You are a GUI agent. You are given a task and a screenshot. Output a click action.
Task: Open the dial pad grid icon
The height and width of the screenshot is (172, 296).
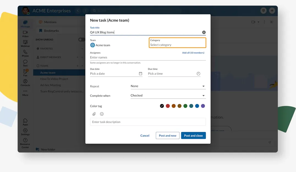point(263,11)
